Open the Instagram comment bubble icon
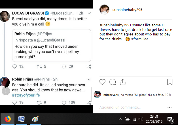 (x=112, y=82)
